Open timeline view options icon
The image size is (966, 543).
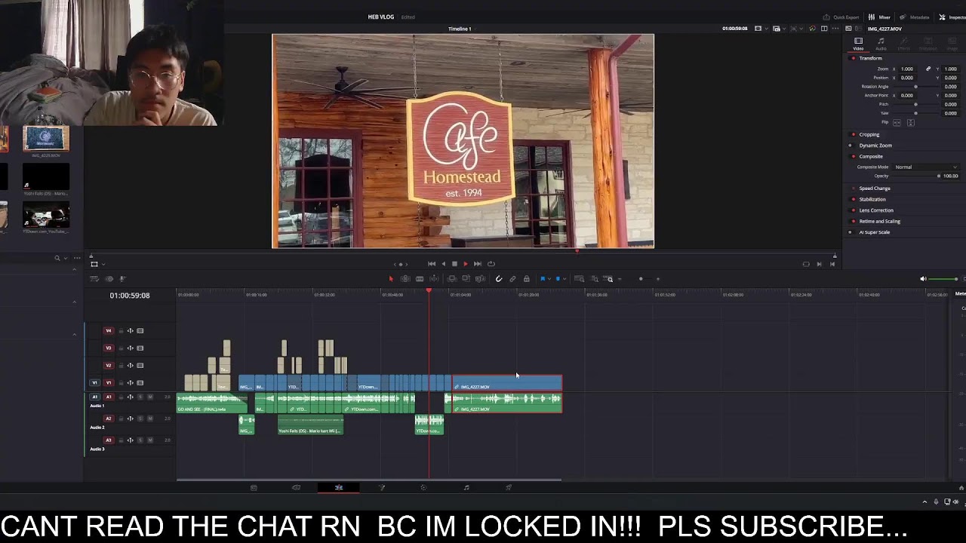[94, 279]
